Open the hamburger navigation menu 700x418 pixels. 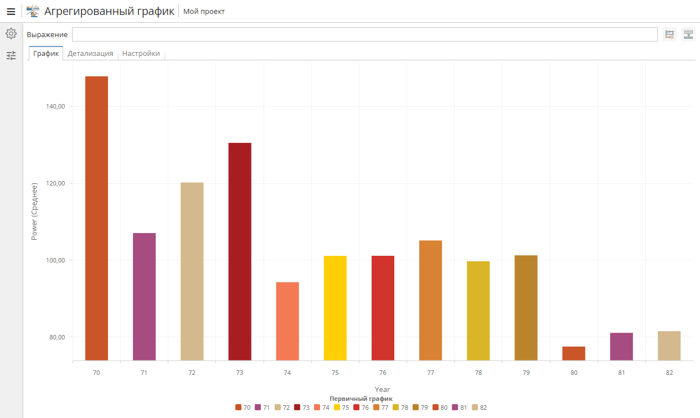(11, 11)
